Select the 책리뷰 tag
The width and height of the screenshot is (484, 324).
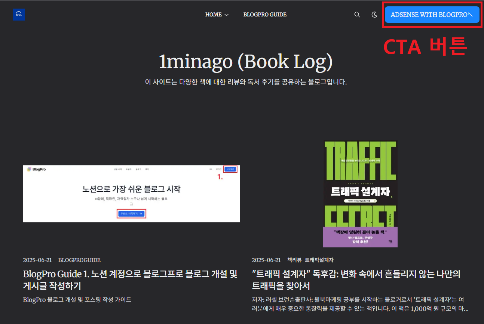(x=294, y=260)
